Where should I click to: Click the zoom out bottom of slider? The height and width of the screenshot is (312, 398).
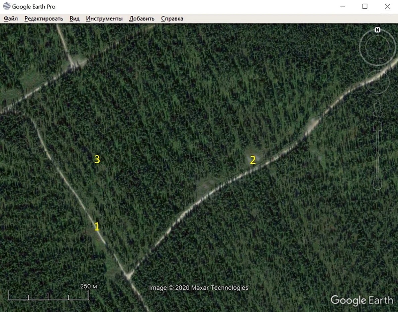click(x=378, y=184)
